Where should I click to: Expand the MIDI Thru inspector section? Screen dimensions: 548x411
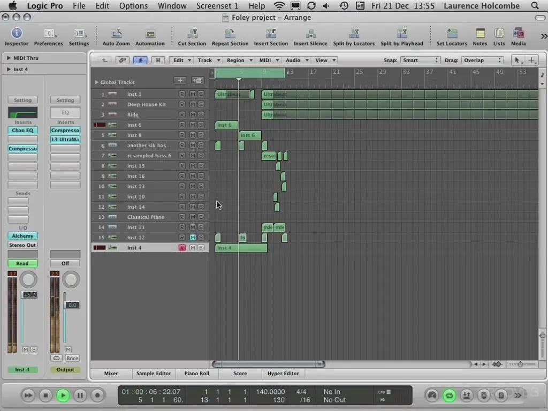pos(9,58)
